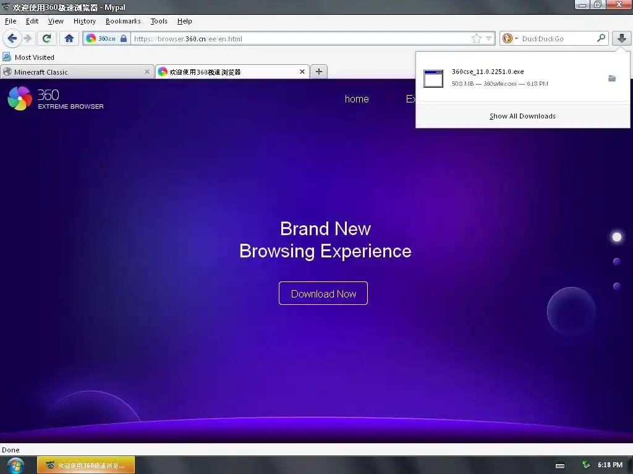Close the Minecraft Classic tab

point(147,72)
